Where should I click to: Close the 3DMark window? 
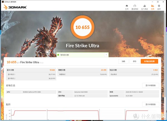pos(163,2)
